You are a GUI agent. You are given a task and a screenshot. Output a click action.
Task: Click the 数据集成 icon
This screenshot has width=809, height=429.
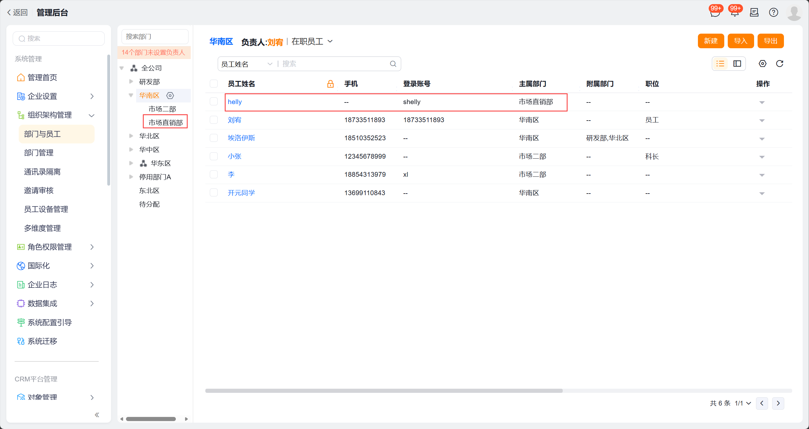pos(21,303)
